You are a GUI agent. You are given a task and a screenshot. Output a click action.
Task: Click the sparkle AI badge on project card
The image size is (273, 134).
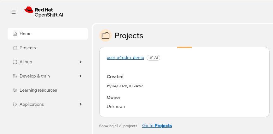[153, 58]
